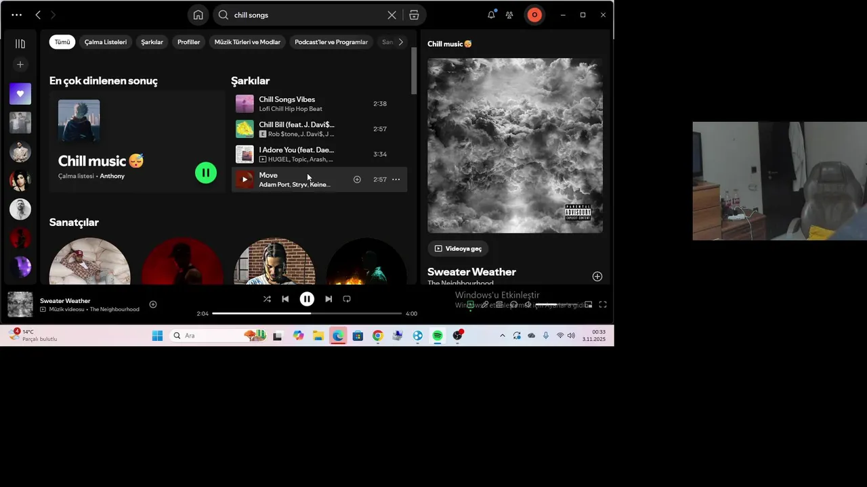Add Move to Liked Songs
The width and height of the screenshot is (867, 487).
coord(357,179)
